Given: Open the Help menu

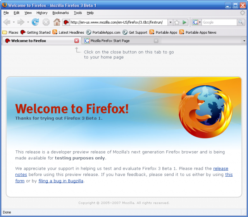Looking at the screenshot, I should coord(90,13).
